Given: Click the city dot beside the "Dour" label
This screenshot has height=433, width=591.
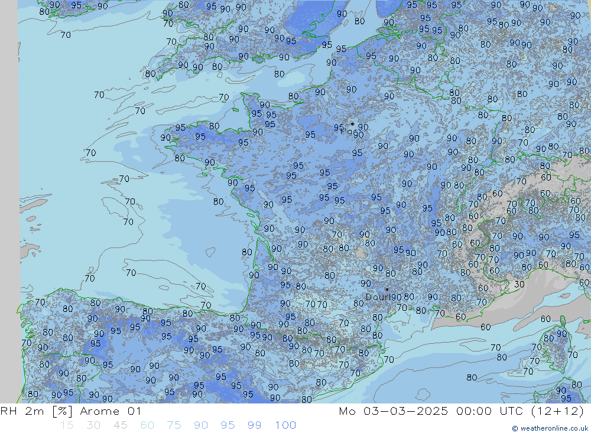Looking at the screenshot, I should click(x=387, y=289).
